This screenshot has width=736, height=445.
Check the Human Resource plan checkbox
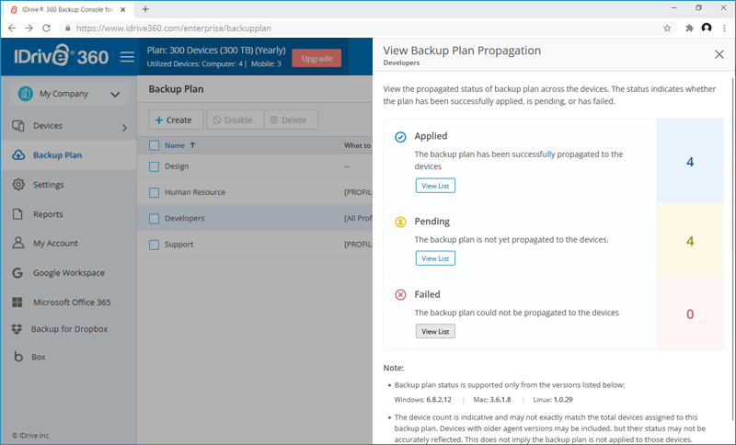tap(155, 192)
